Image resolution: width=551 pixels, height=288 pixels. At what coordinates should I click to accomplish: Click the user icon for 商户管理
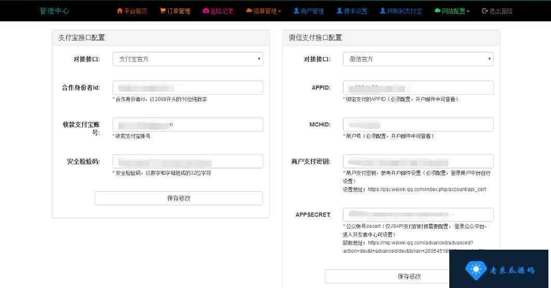tap(296, 11)
